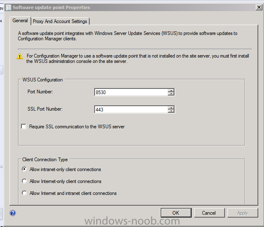Select Allow intranet-only client connections

point(24,169)
